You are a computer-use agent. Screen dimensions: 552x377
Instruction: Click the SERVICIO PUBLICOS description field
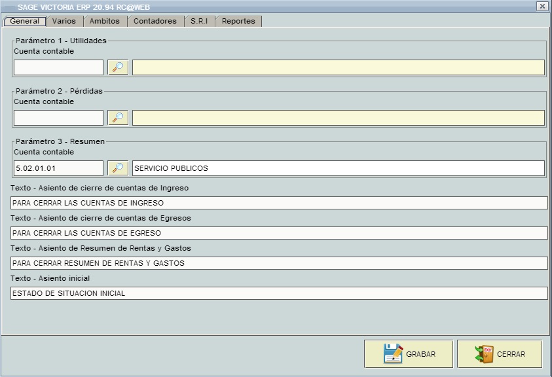point(339,168)
